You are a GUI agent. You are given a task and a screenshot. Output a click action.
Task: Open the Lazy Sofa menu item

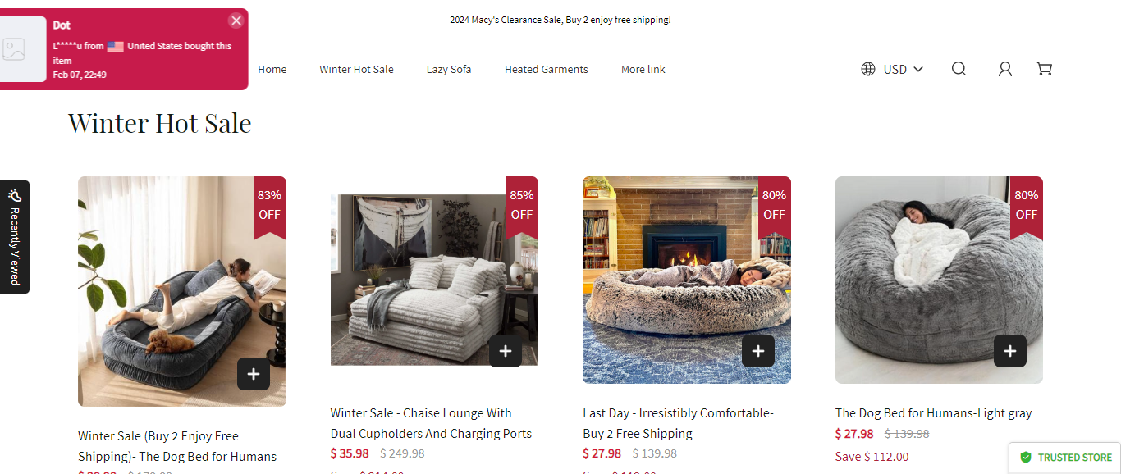(449, 69)
